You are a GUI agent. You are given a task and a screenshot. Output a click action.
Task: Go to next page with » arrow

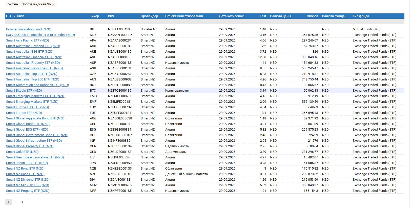tap(22, 202)
